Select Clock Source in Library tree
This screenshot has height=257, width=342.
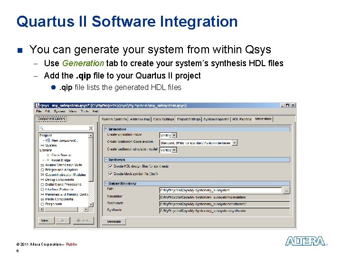click(x=61, y=155)
